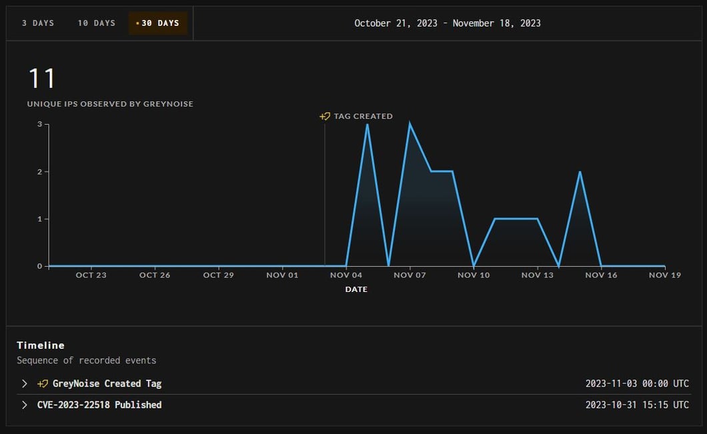Click the tag icon beside GreyNoise Created Tag
Image resolution: width=707 pixels, height=434 pixels.
coord(43,383)
